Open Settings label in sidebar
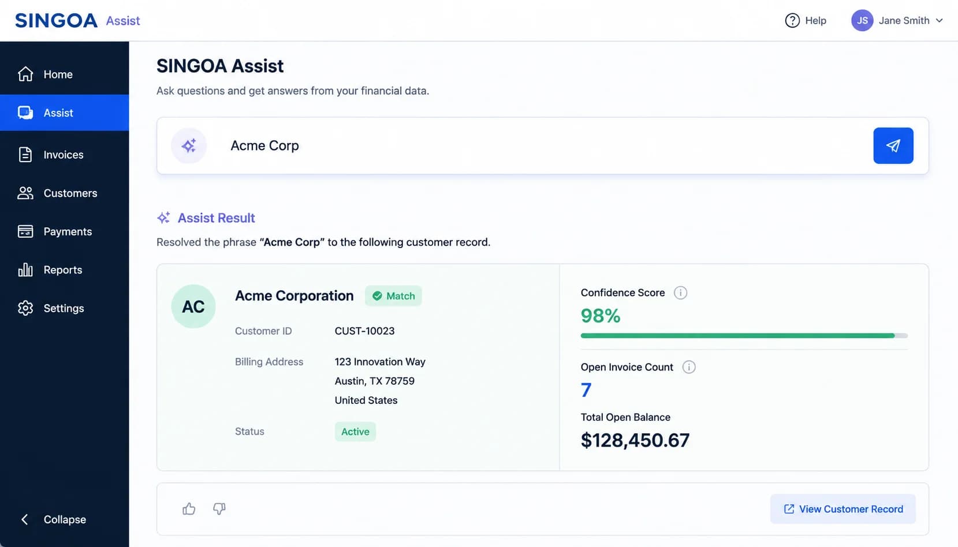The width and height of the screenshot is (958, 547). [64, 308]
